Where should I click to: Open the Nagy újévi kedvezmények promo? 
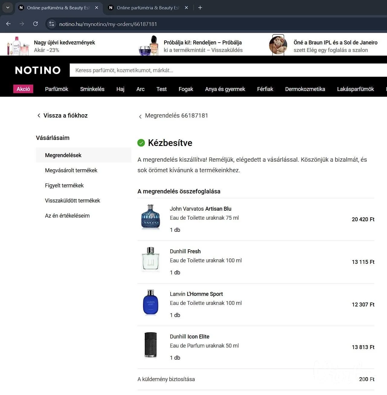click(64, 46)
